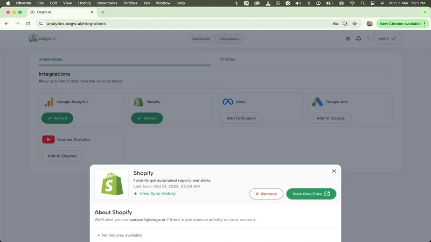Open site information icon in address bar
This screenshot has height=242, width=431.
coord(41,24)
